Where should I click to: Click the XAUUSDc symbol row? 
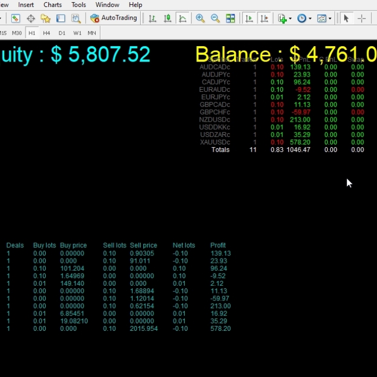281,142
